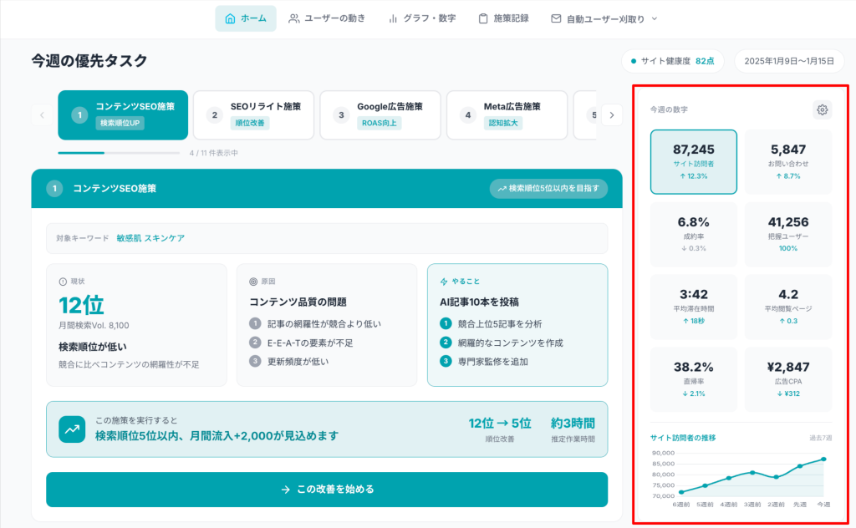
Task: Click the clock icon next to 現状
Action: coord(63,282)
